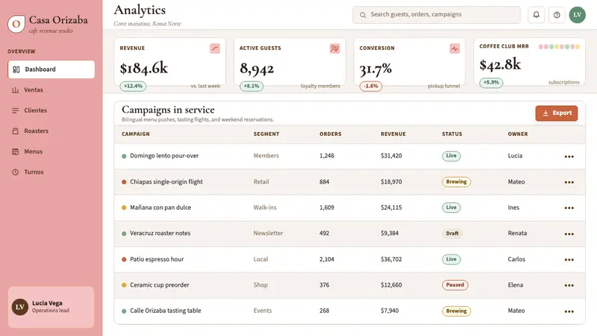Image resolution: width=597 pixels, height=336 pixels.
Task: Open the Lucia Vega profile card
Action: point(51,307)
